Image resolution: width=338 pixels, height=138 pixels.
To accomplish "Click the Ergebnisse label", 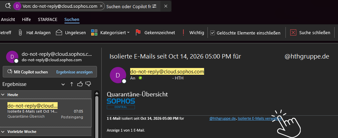I will pos(15,84).
